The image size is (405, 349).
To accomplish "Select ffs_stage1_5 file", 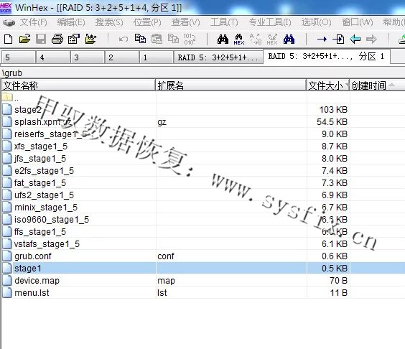I will (x=40, y=232).
